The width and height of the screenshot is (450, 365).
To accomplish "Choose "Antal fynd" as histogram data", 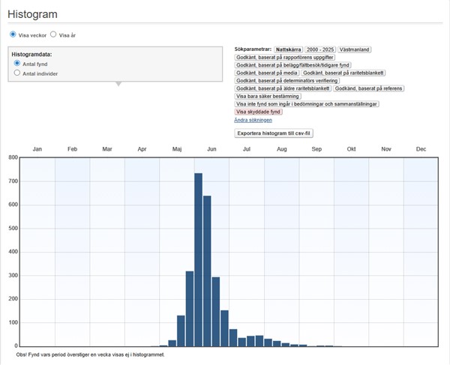I will click(17, 64).
